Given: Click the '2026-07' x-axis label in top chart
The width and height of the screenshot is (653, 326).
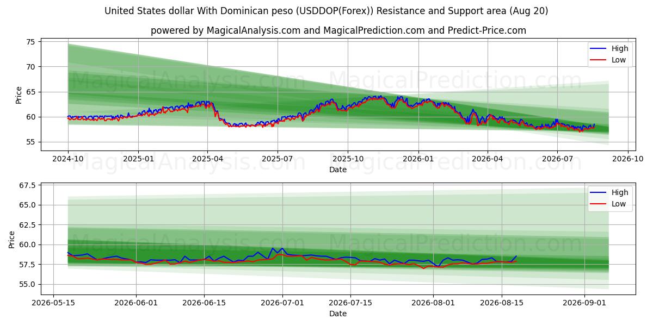Looking at the screenshot, I should [557, 159].
